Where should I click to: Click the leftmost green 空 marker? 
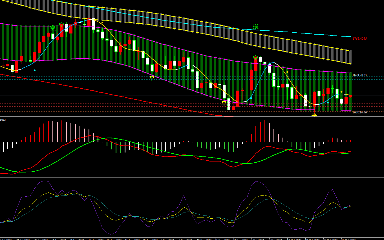(53, 28)
